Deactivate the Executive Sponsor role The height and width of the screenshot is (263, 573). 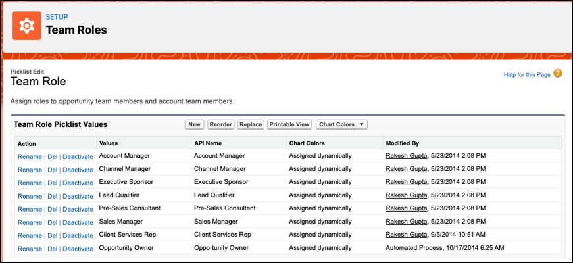click(x=78, y=183)
